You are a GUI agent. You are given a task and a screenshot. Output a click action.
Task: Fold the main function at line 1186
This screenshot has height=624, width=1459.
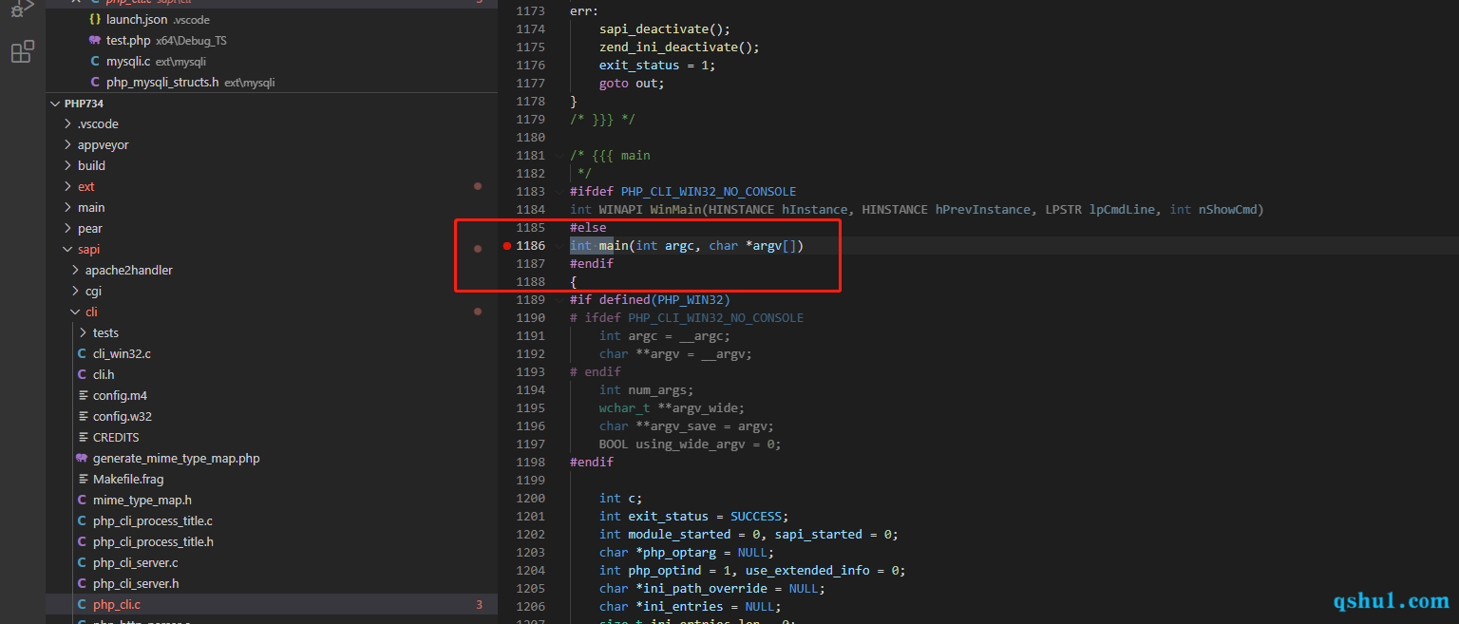click(559, 246)
